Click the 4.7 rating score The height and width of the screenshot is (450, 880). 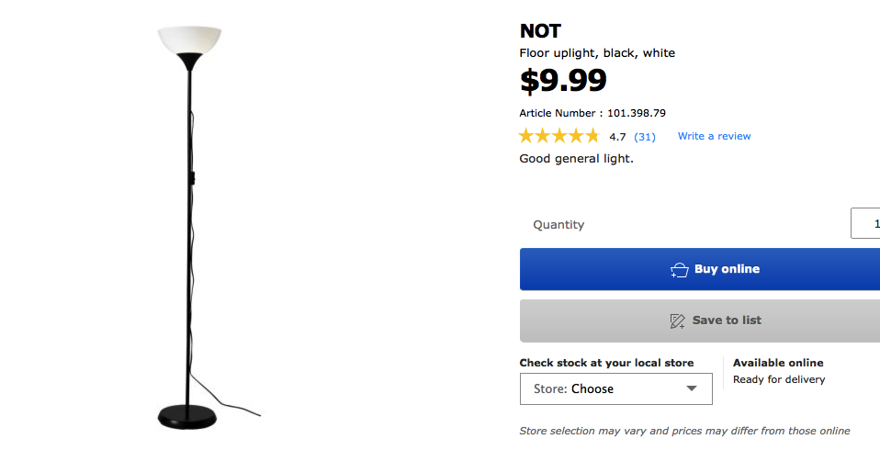617,137
